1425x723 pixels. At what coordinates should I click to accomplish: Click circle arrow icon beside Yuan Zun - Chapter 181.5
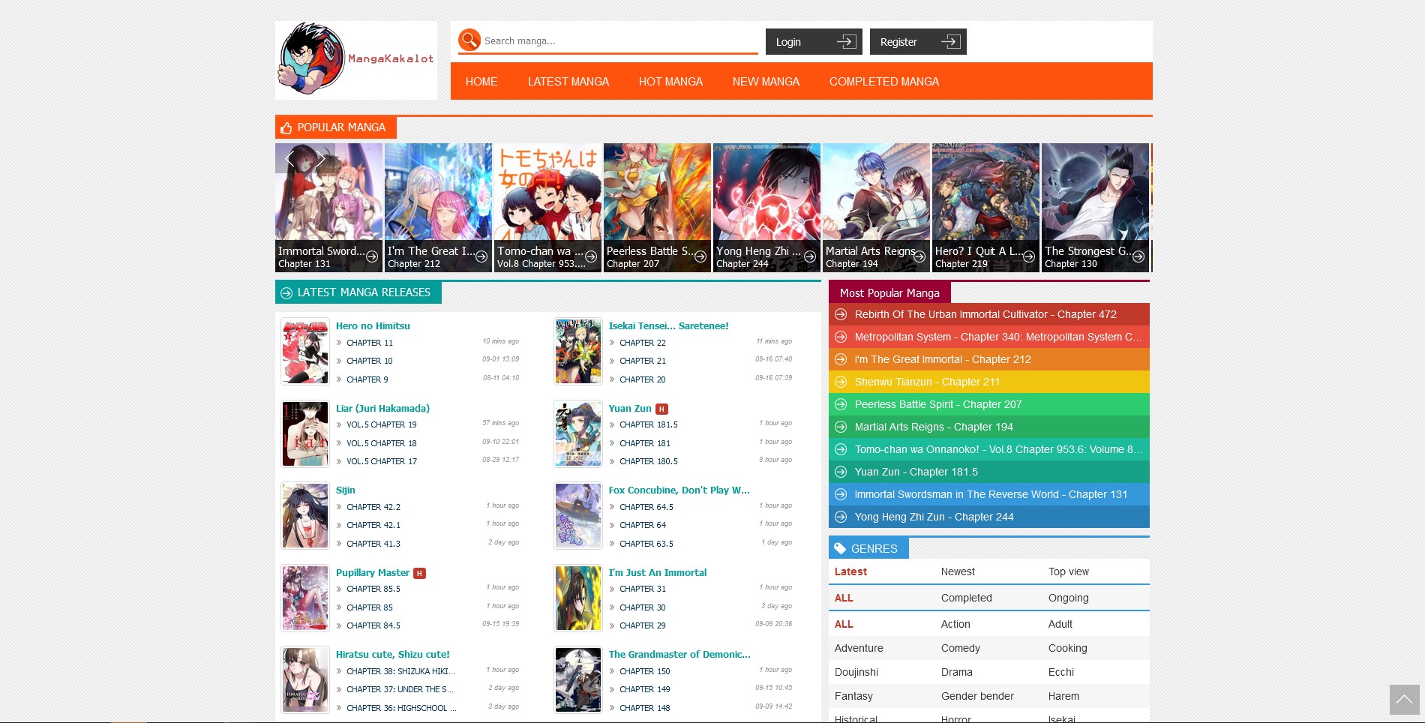pyautogui.click(x=841, y=472)
